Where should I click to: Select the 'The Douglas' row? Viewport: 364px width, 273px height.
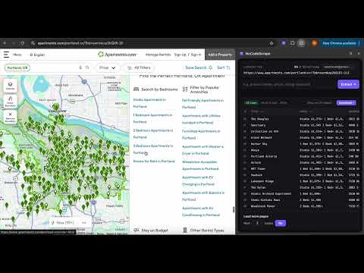301,119
